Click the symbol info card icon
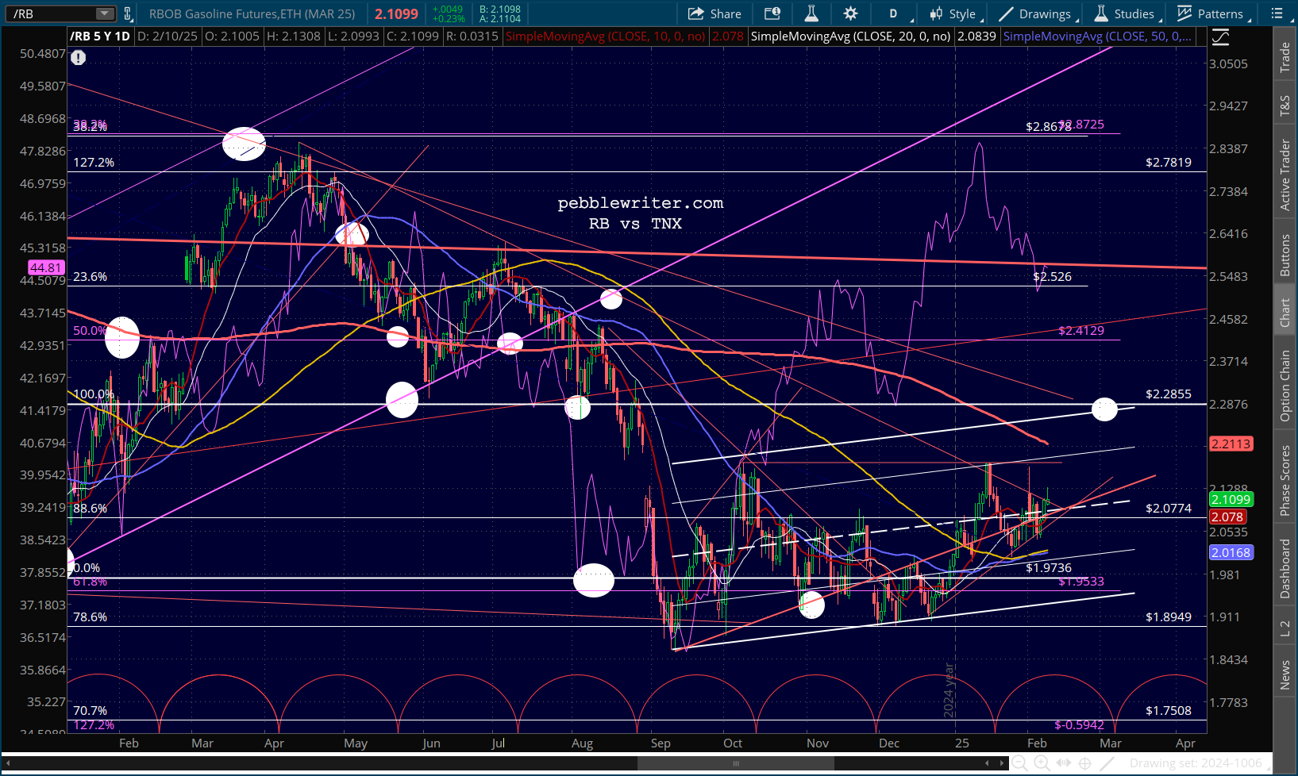The image size is (1298, 776). (x=772, y=13)
